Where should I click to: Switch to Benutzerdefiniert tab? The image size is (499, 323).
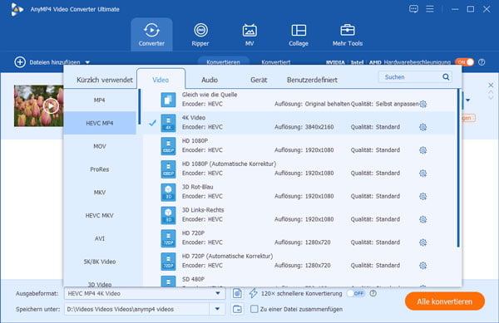[x=312, y=80]
